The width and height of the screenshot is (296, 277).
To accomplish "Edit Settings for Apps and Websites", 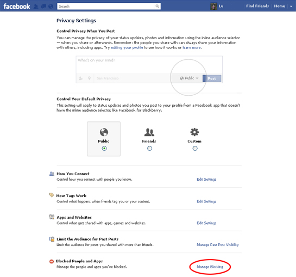I will (206, 223).
